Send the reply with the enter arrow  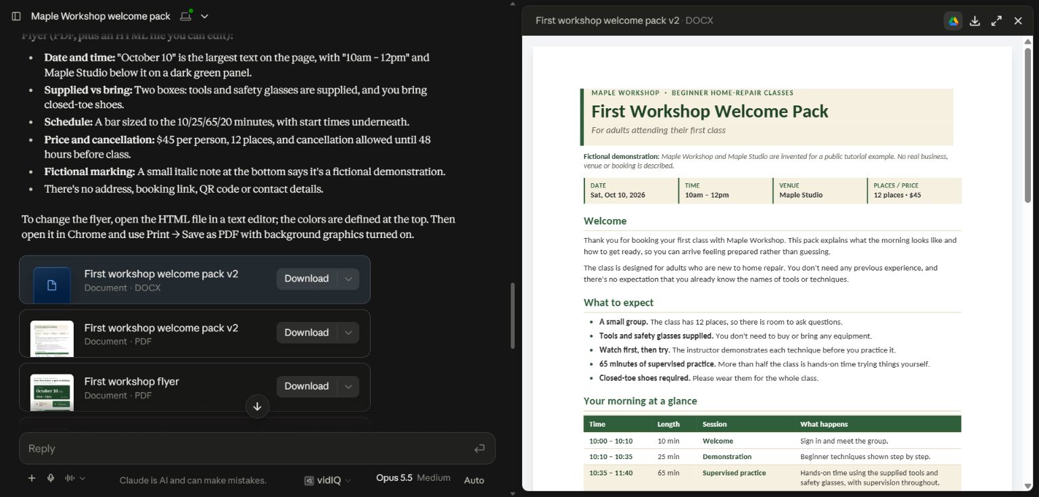(x=480, y=448)
